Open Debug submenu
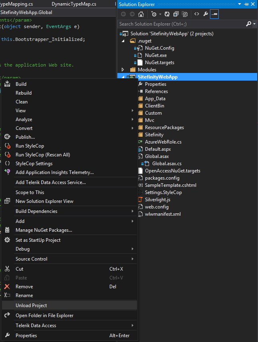 pyautogui.click(x=69, y=249)
